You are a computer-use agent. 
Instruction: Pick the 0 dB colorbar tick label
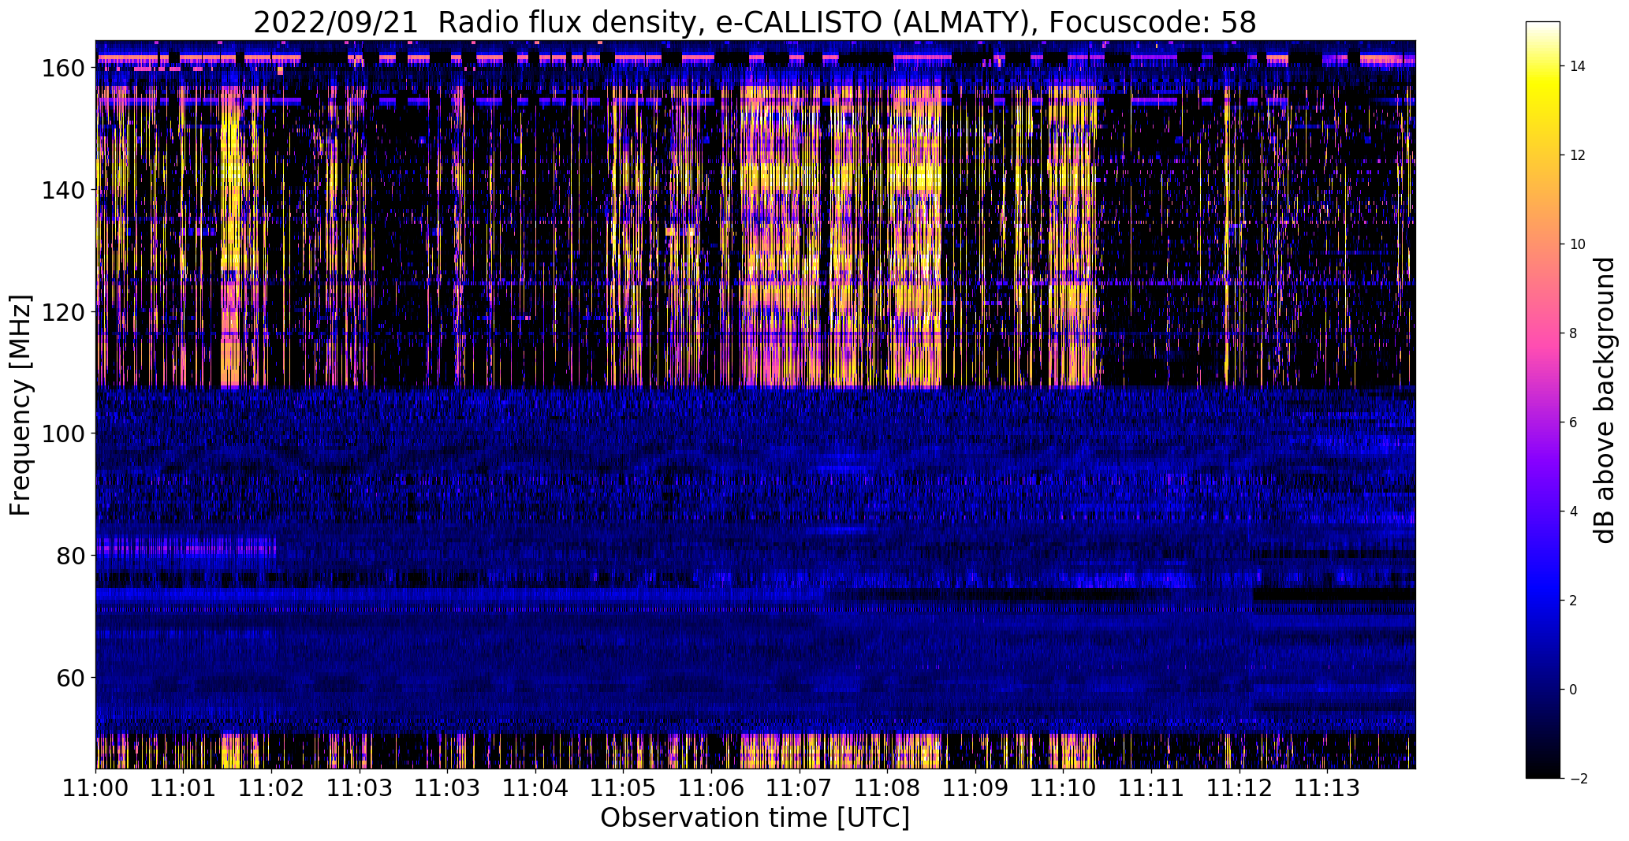coord(1574,690)
